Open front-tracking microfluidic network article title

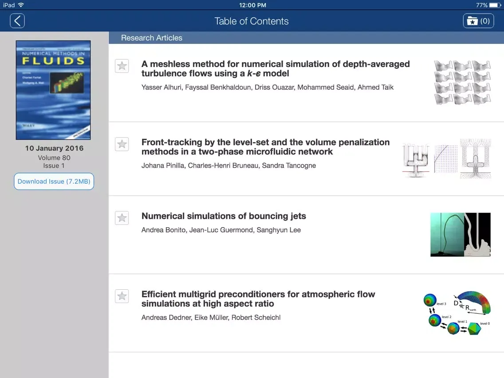[265, 147]
